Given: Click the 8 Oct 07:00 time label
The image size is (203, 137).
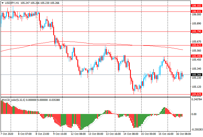Looking at the screenshot, I should coord(25,134).
